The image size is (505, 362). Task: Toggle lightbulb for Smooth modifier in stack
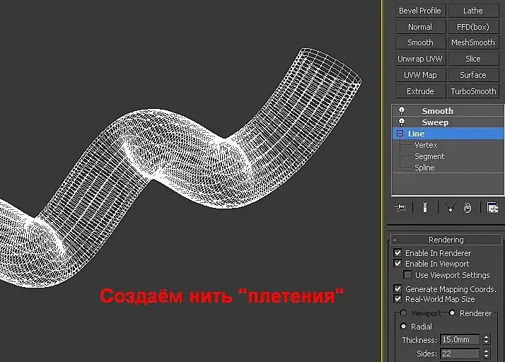click(402, 111)
